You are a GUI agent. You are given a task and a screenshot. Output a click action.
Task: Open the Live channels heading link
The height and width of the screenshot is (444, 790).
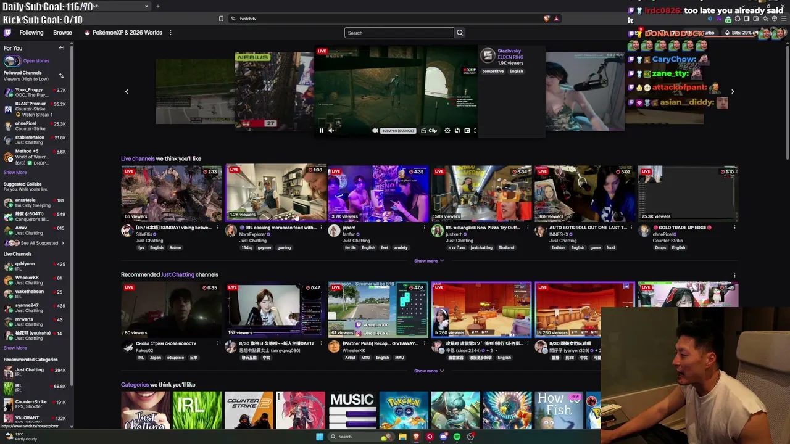tap(138, 158)
